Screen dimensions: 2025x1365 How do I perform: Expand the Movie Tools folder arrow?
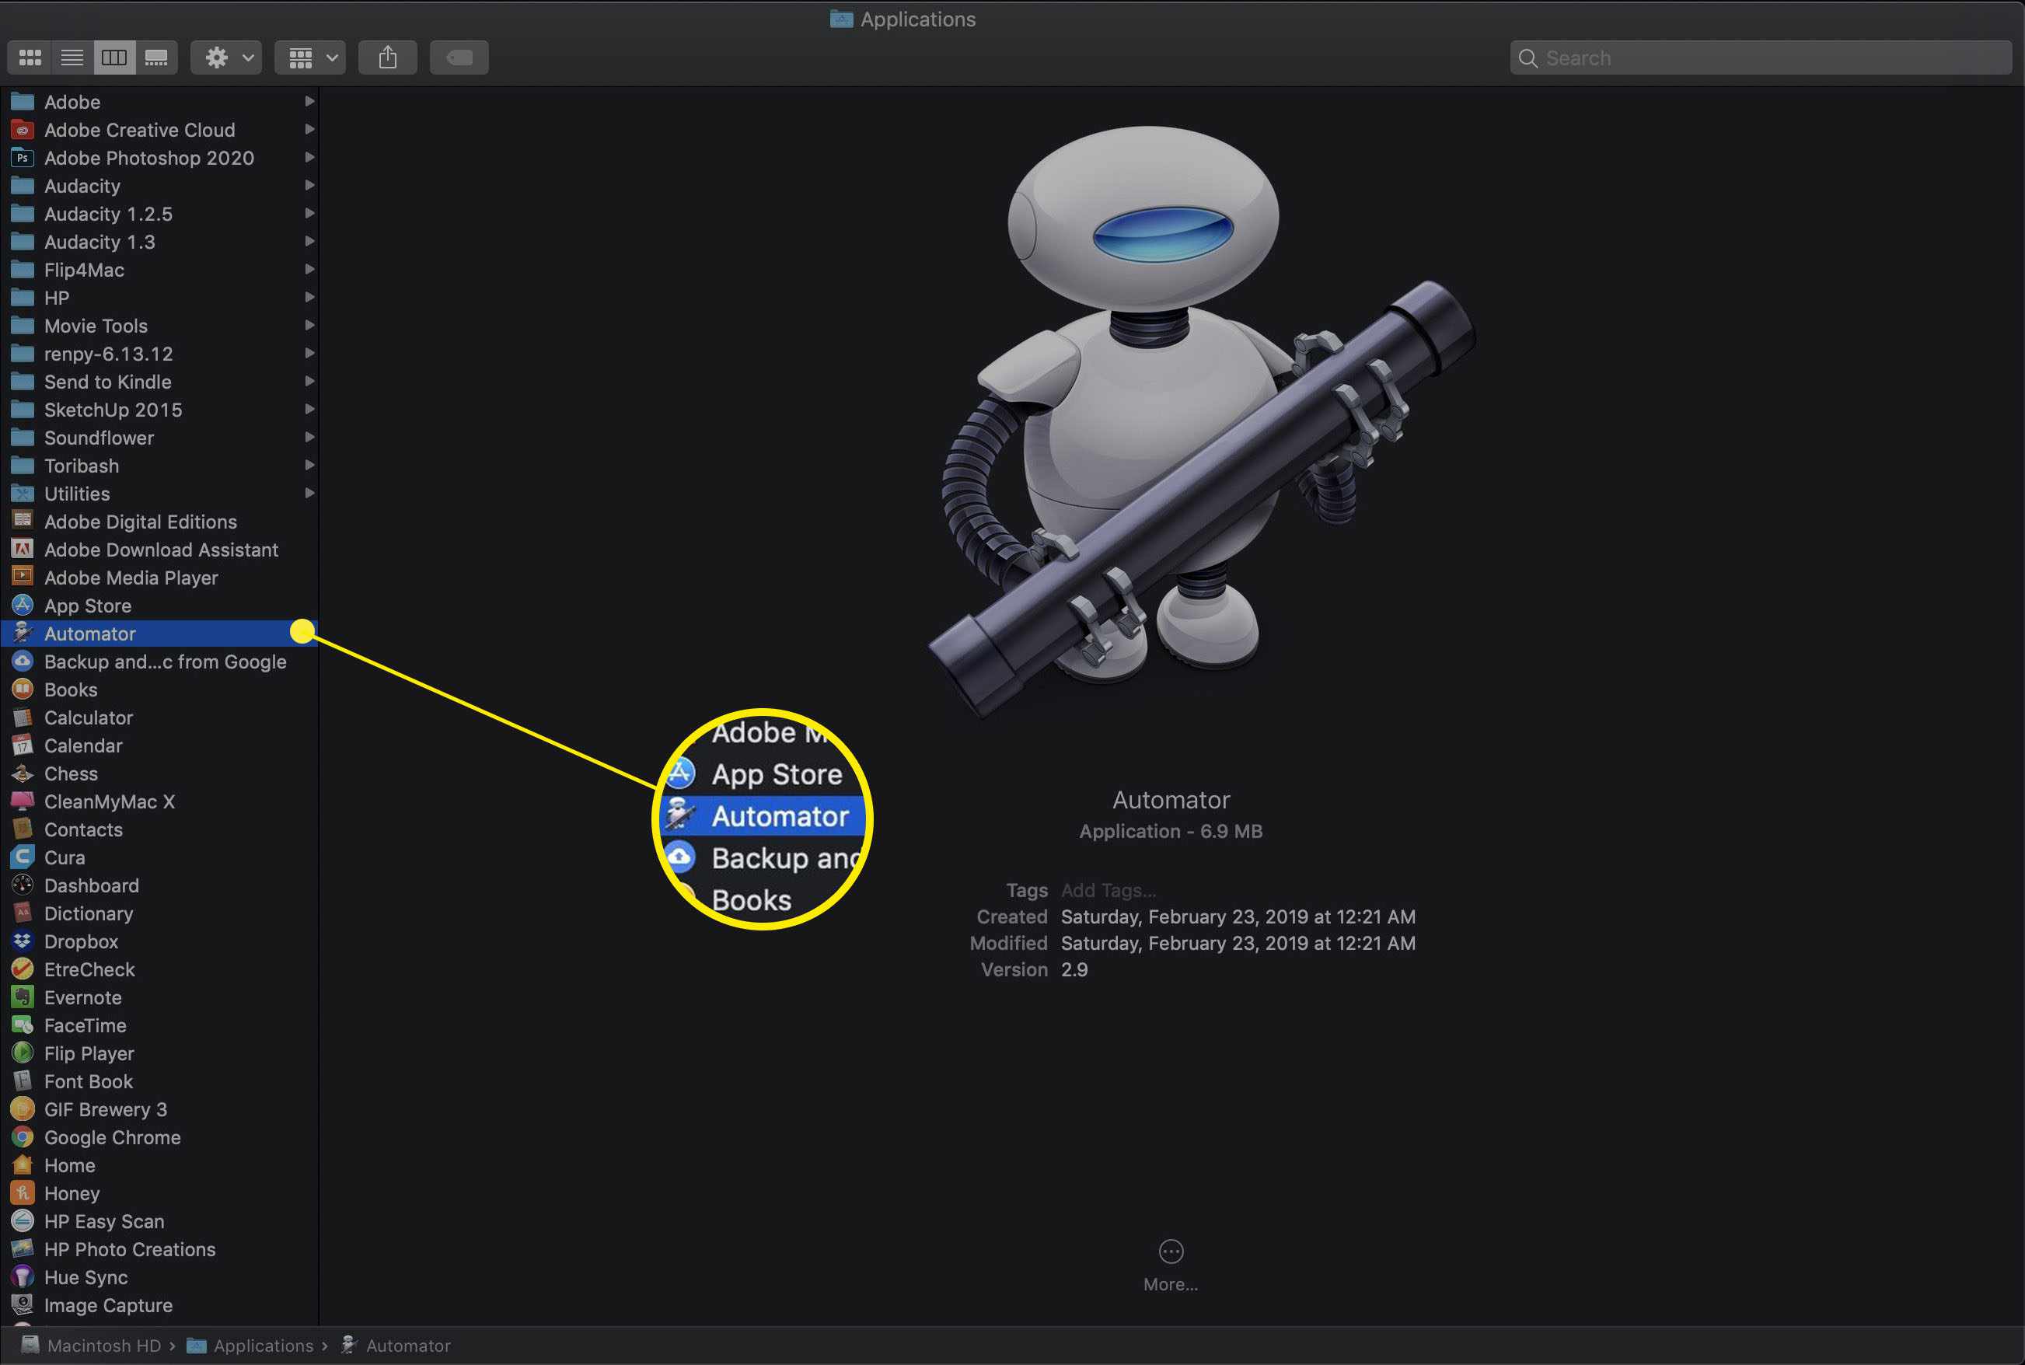click(309, 326)
